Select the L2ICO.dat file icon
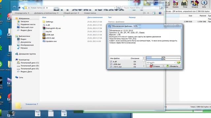211x118 pixels. (x=44, y=38)
